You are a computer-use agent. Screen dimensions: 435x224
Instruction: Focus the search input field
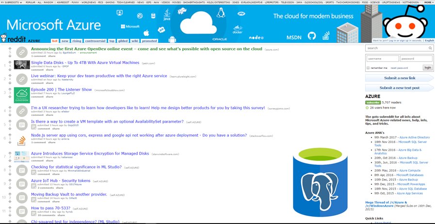[x=397, y=48]
